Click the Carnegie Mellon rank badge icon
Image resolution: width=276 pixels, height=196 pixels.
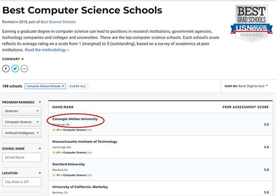[54, 130]
